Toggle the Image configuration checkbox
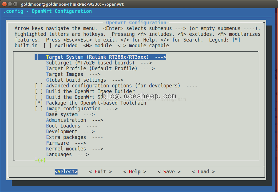 point(39,109)
